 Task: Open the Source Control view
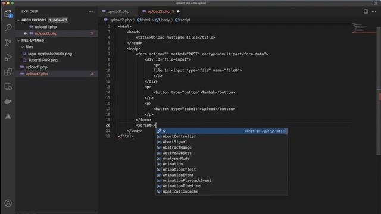[8, 42]
